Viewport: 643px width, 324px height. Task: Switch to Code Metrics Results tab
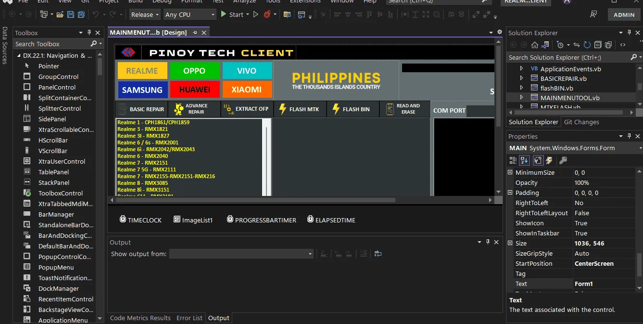pos(140,318)
